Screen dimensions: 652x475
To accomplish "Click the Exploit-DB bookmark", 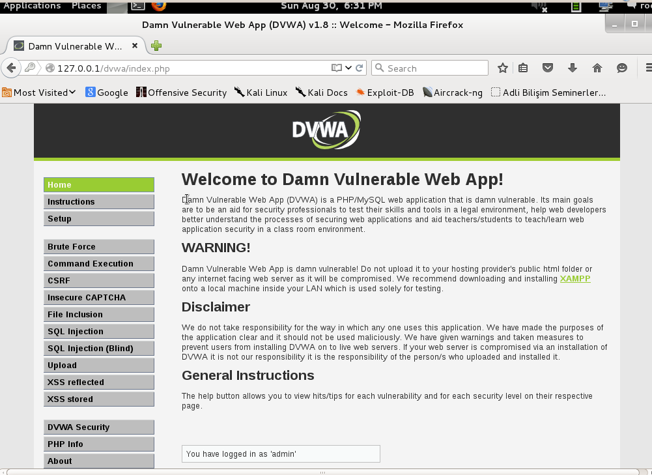I will pyautogui.click(x=384, y=93).
